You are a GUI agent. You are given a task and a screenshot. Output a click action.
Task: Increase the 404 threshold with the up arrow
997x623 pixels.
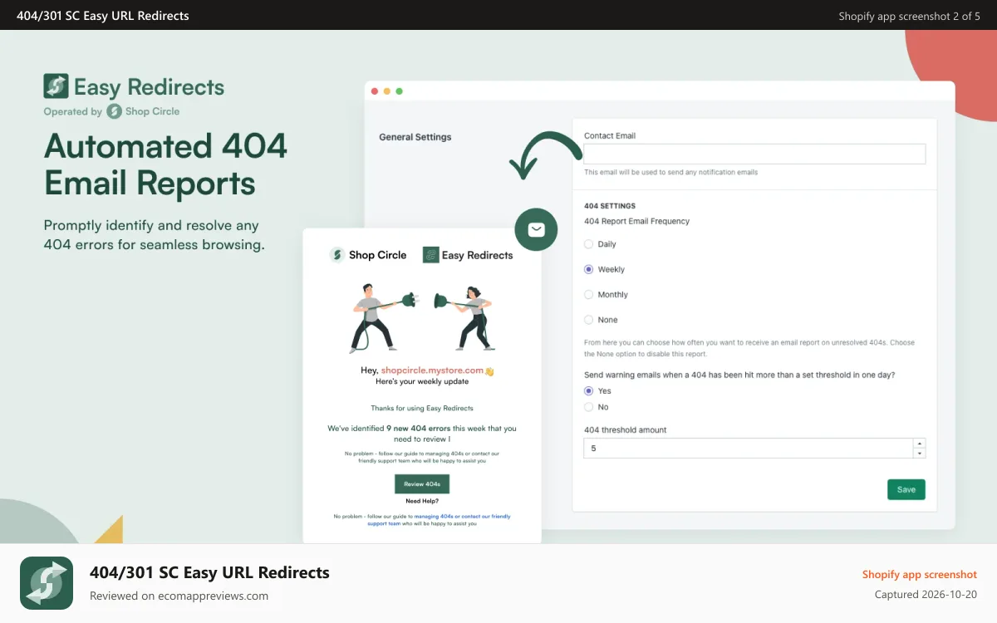(919, 444)
